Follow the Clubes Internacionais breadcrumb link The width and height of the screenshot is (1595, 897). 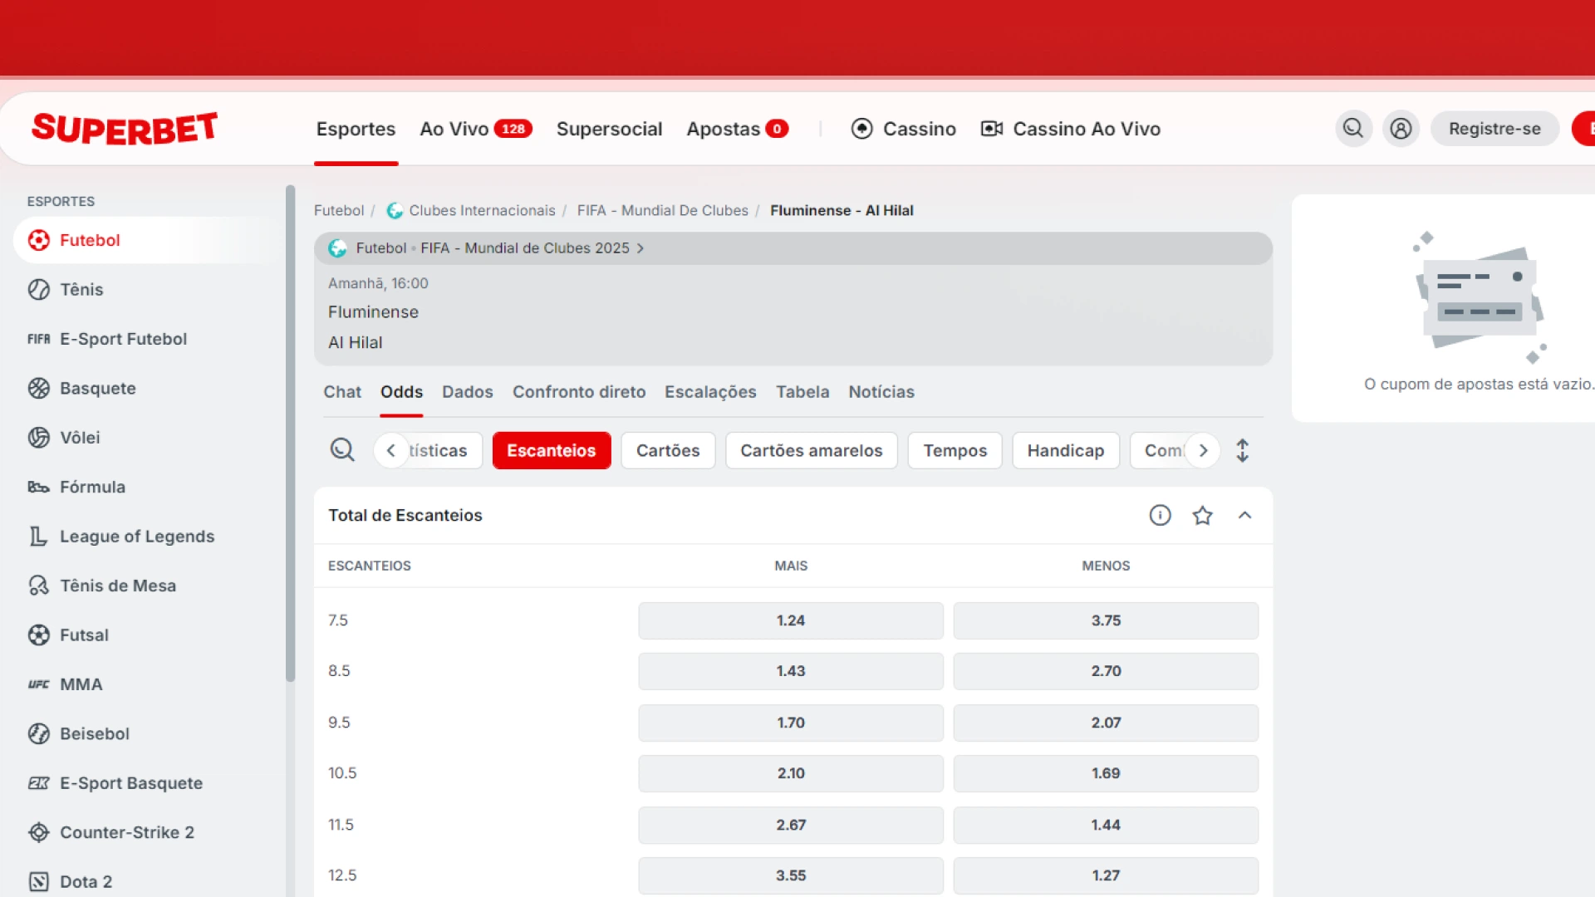[x=482, y=211]
